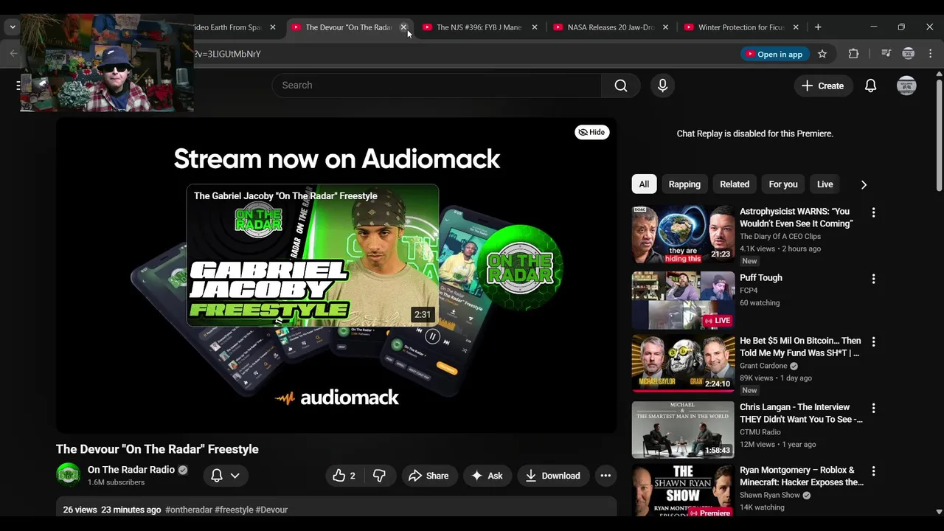Open the Chris Langan interview thumbnail
The width and height of the screenshot is (944, 531).
point(684,430)
